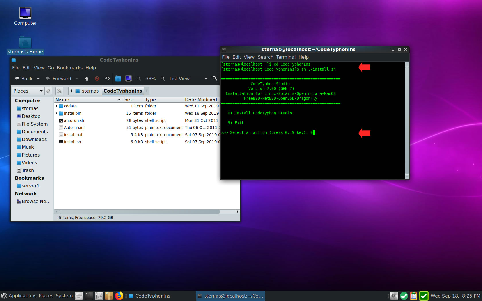Expand the cddata folder tree arrow
Image resolution: width=482 pixels, height=301 pixels.
pyautogui.click(x=57, y=106)
